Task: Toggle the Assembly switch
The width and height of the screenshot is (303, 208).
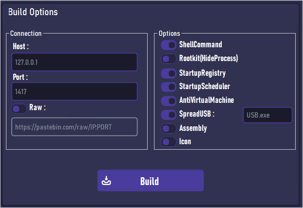Action: [169, 129]
